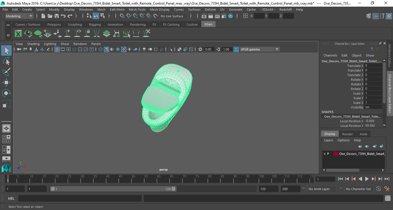Switch to the Render layer tab
Viewport: 393px width, 210px height.
pyautogui.click(x=347, y=134)
